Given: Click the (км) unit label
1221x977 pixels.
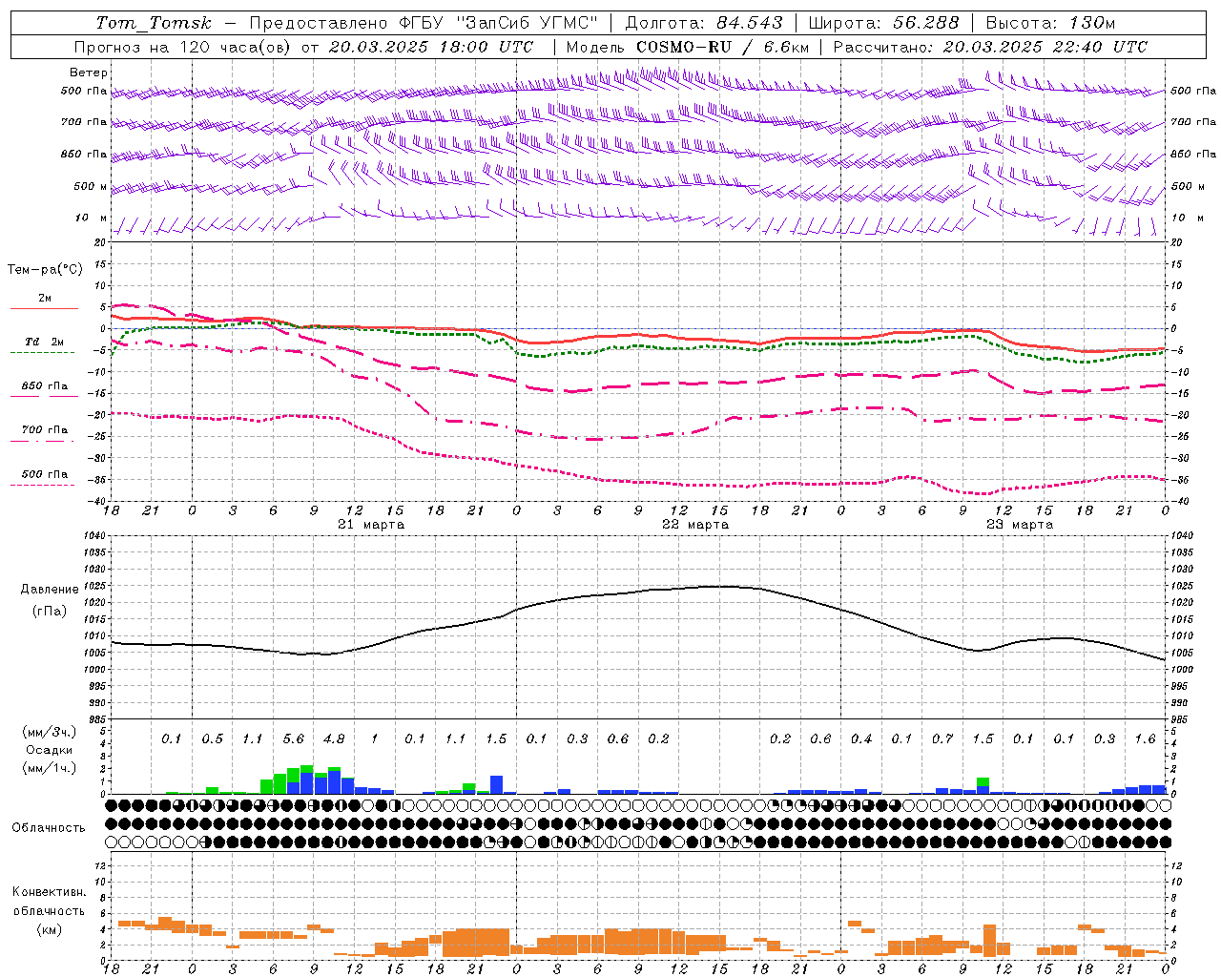Looking at the screenshot, I should pos(50,929).
